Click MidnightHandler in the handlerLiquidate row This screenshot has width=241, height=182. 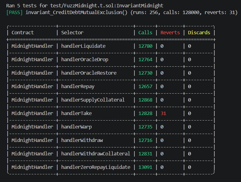coord(32,46)
